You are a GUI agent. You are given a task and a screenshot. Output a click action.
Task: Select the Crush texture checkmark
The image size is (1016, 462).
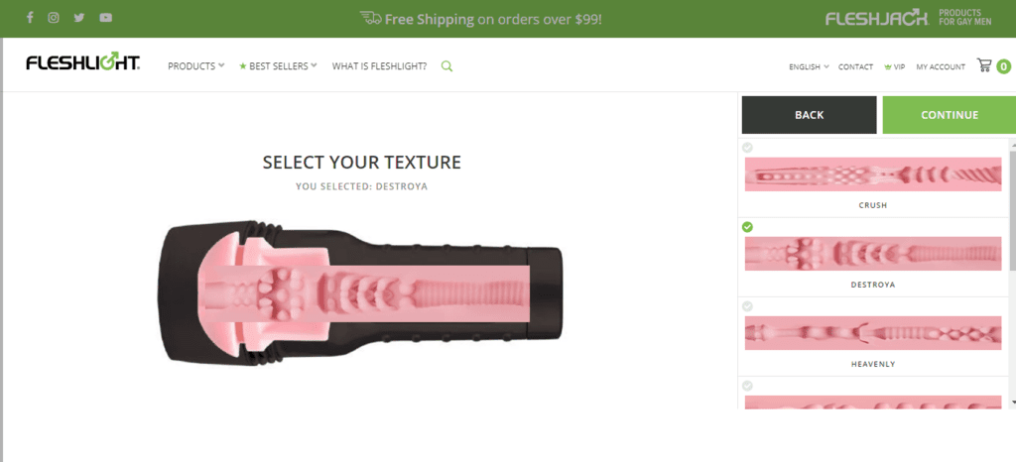pyautogui.click(x=748, y=148)
